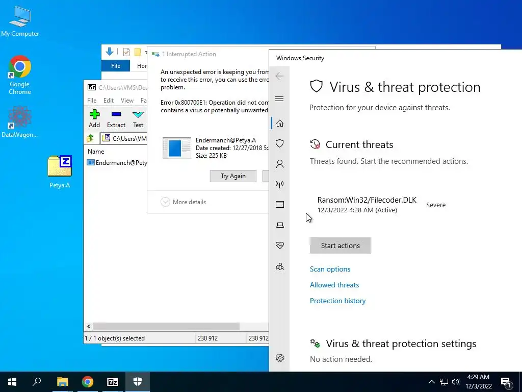522x392 pixels.
Task: Select the My Computer desktop icon
Action: (20, 21)
